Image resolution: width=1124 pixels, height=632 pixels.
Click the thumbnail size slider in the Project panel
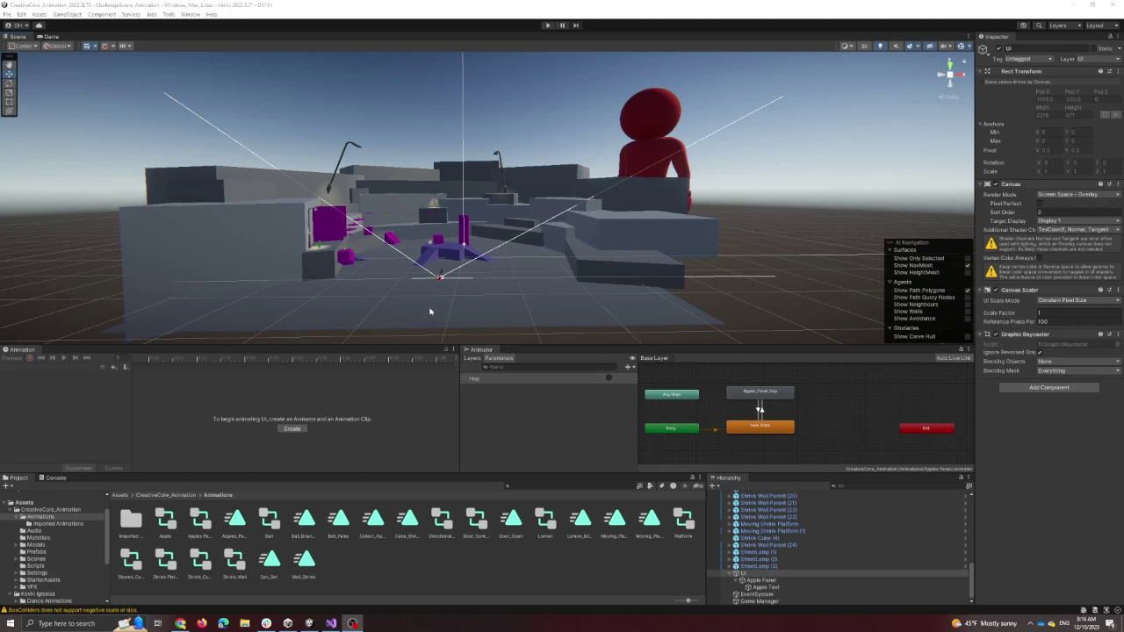[689, 600]
